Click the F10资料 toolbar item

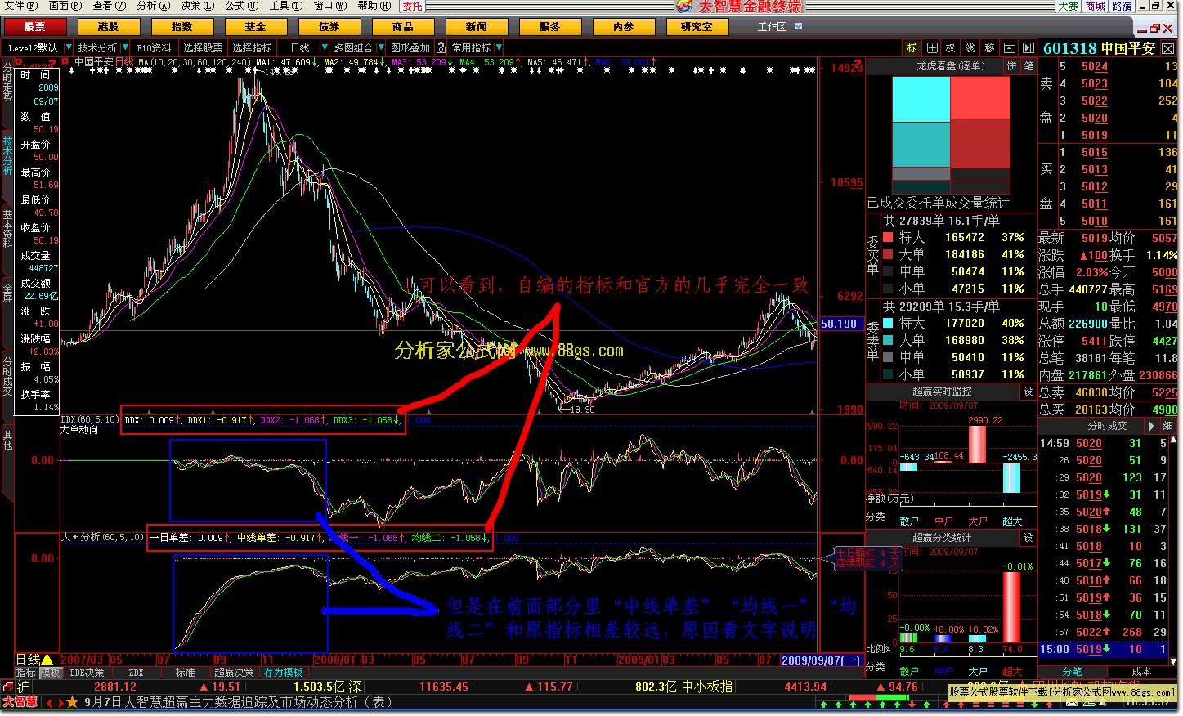[x=154, y=48]
